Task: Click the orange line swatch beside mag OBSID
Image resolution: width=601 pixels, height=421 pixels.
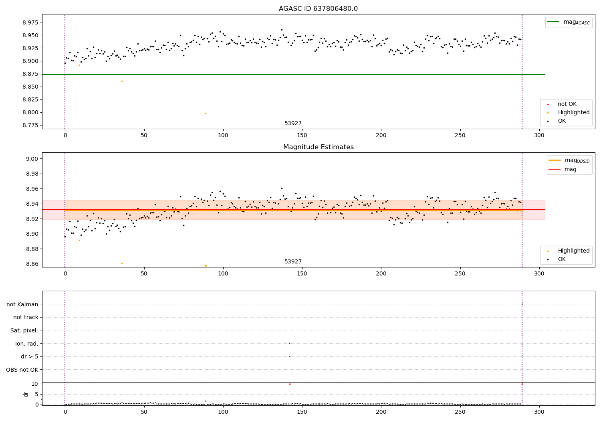Action: pos(555,160)
